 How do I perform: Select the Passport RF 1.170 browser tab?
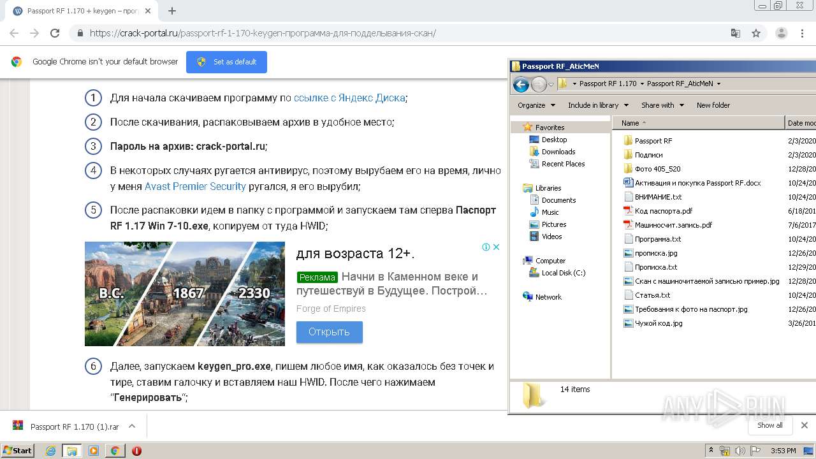[83, 11]
